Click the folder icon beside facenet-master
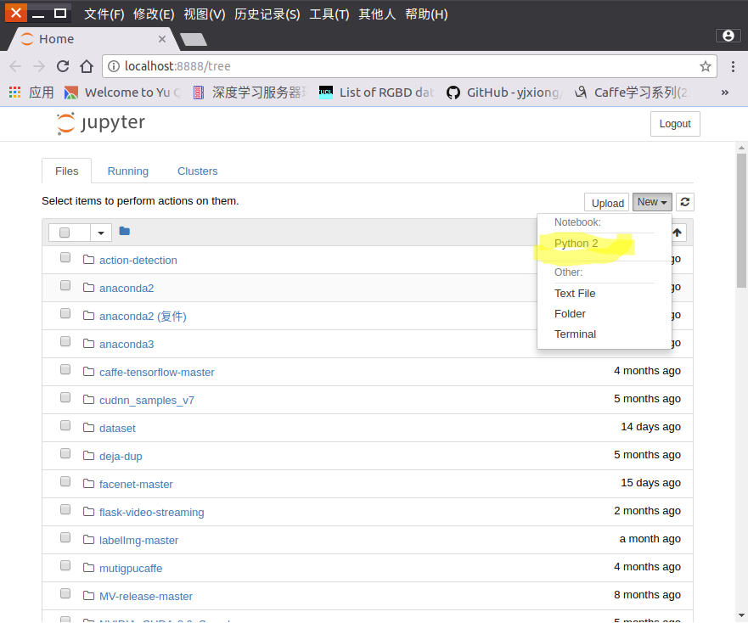The height and width of the screenshot is (623, 748). tap(89, 483)
